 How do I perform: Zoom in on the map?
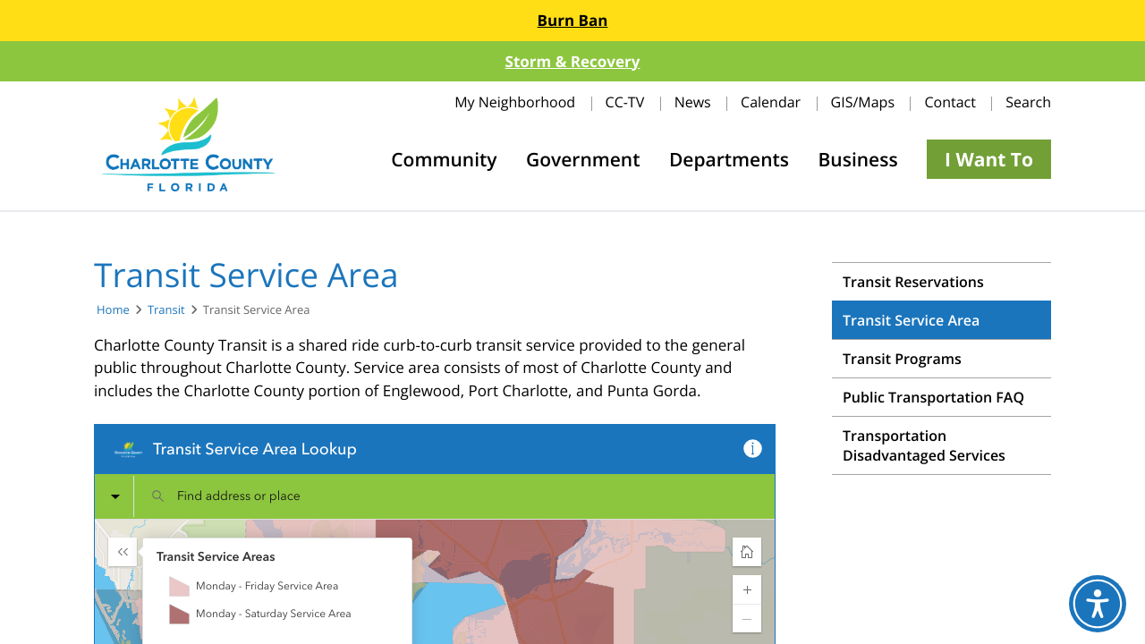point(746,590)
